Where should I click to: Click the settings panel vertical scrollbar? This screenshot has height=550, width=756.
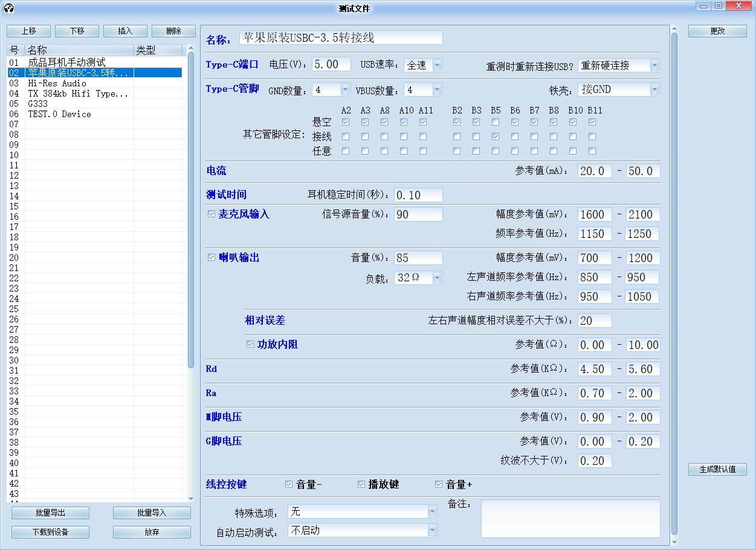(x=674, y=241)
